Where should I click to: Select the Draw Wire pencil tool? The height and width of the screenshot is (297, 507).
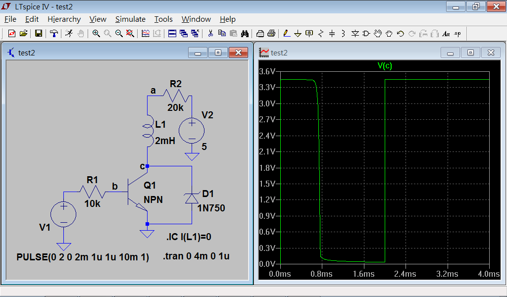coord(287,33)
